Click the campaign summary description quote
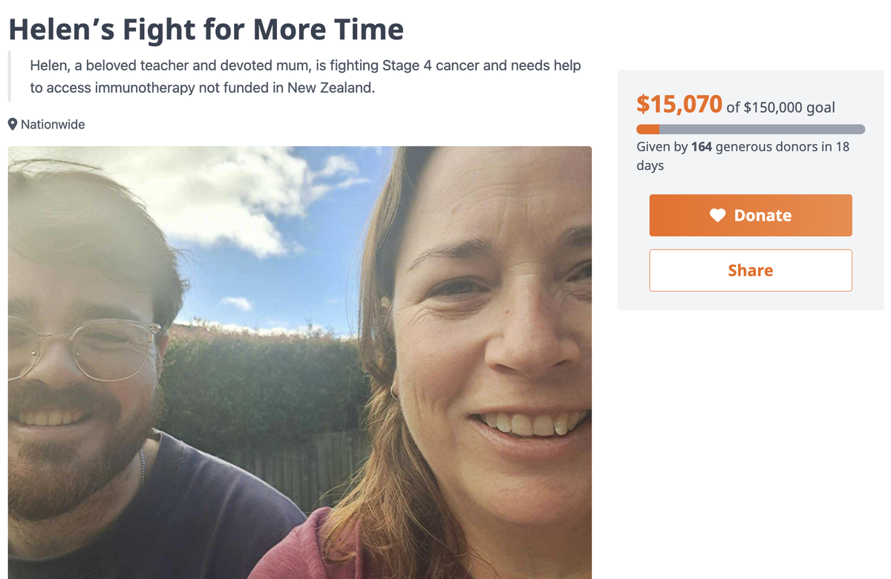The image size is (891, 579). coord(305,76)
